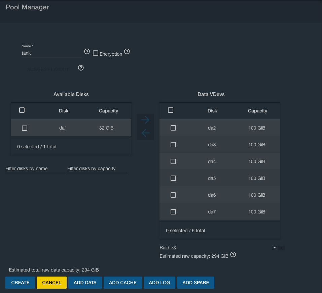The image size is (322, 293).
Task: Click the ADD SPARE button
Action: (x=195, y=283)
